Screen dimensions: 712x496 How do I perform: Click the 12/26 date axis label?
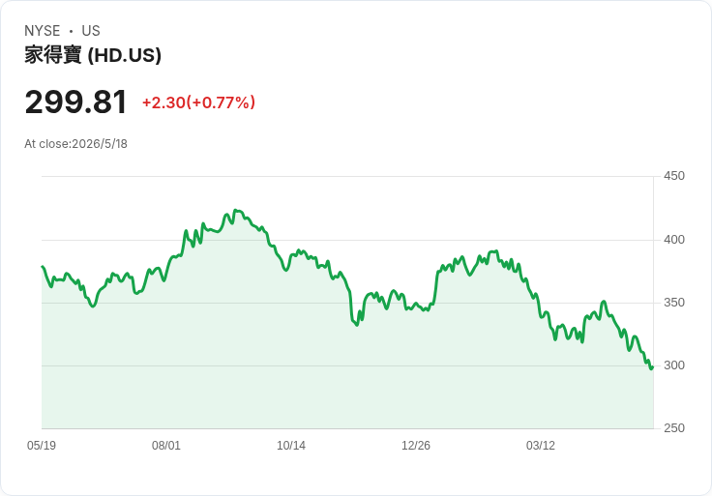click(415, 446)
